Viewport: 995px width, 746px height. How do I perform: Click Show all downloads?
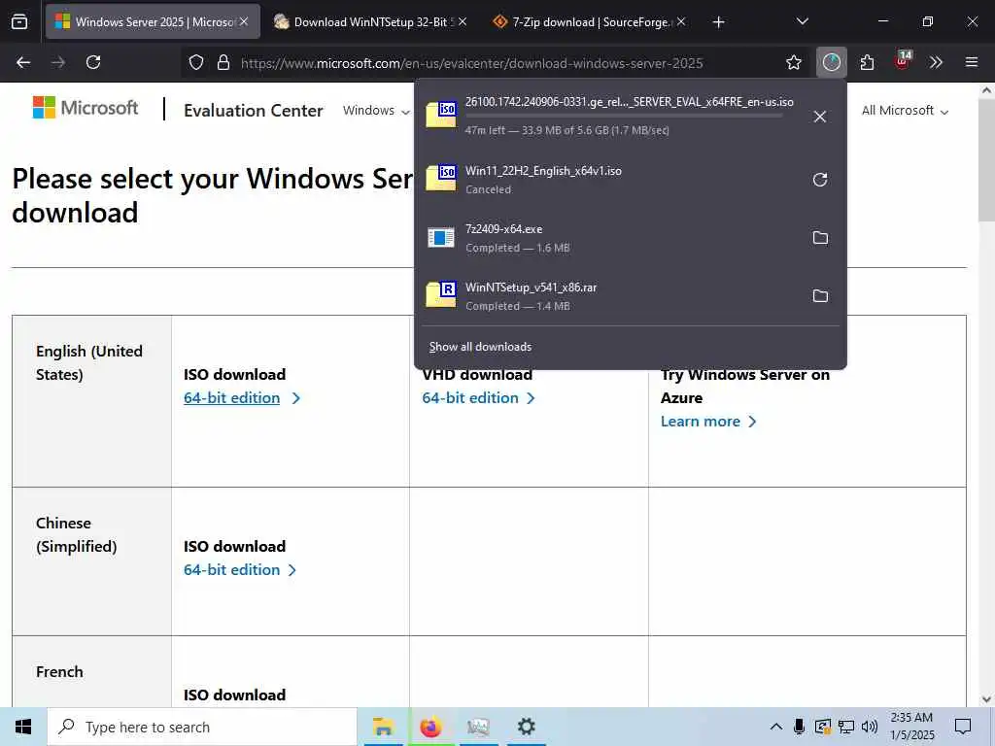click(x=480, y=347)
